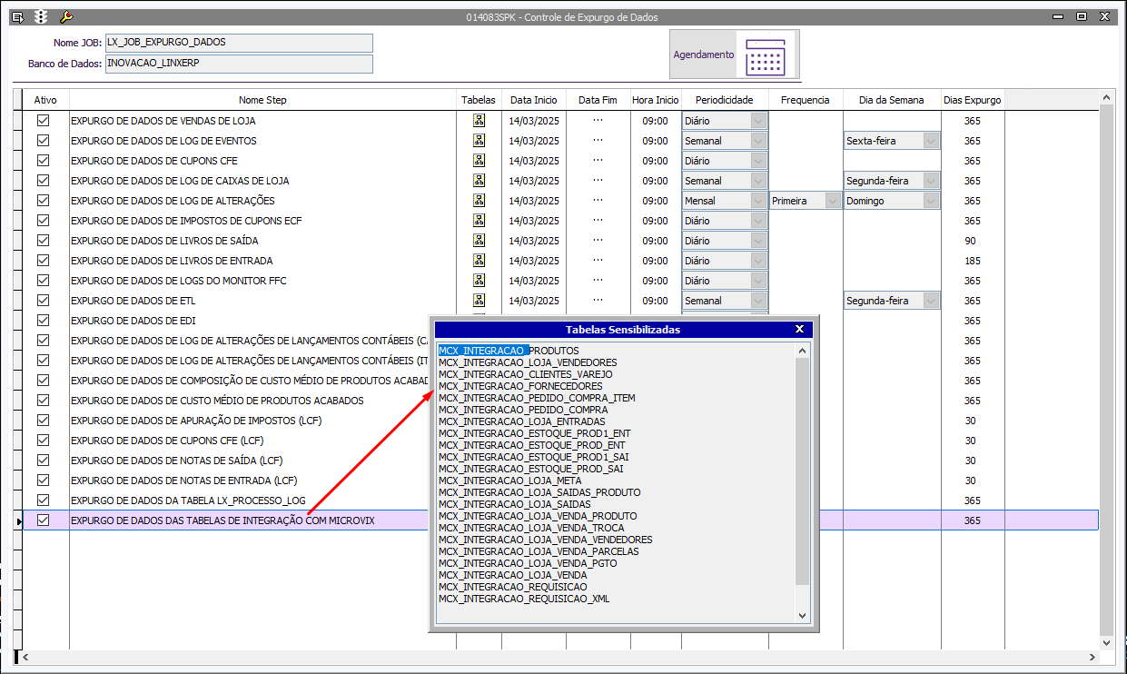Select MCX_INTEGRACAO_FORNECEDORES in popup list
The image size is (1127, 674).
[x=520, y=386]
